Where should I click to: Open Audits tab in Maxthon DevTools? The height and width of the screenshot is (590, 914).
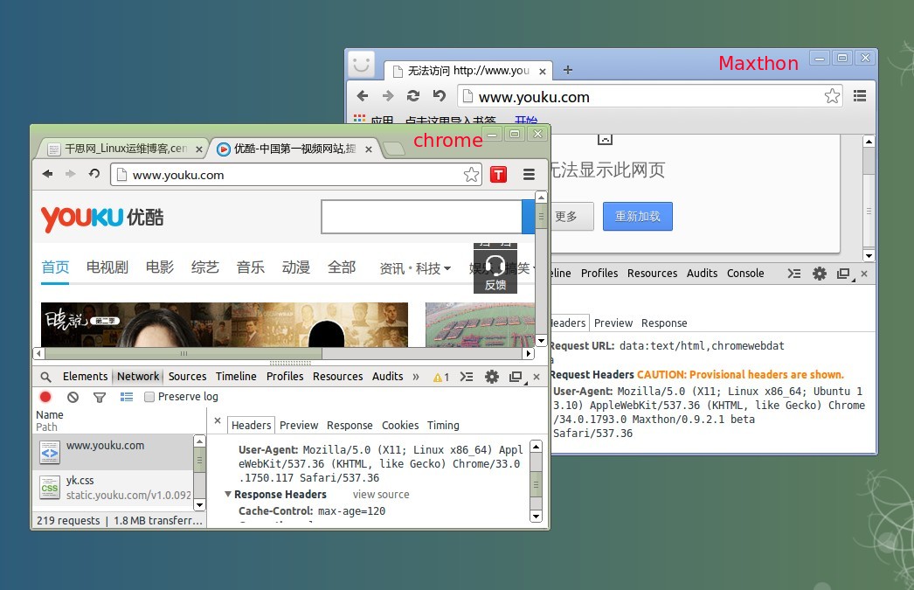tap(702, 274)
